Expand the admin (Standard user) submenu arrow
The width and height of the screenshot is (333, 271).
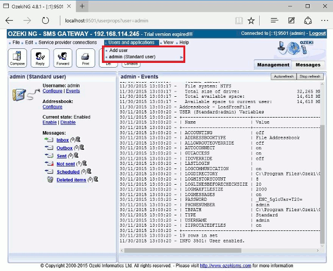click(x=182, y=57)
